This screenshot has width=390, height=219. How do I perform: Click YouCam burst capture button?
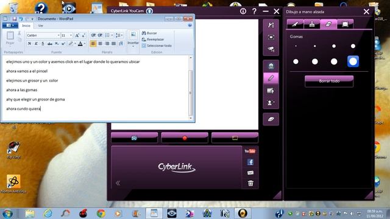[x=235, y=138]
